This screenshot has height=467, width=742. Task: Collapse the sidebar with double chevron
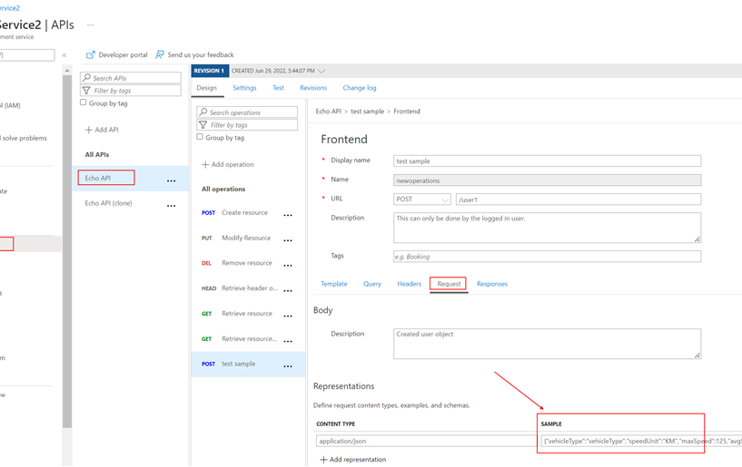click(x=64, y=55)
